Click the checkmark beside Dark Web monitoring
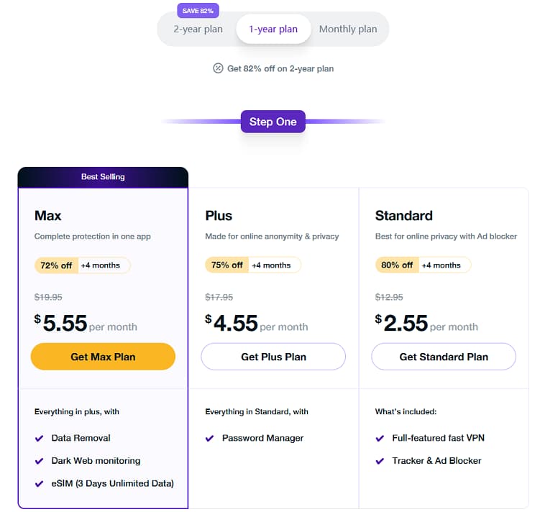540x512 pixels. tap(39, 461)
